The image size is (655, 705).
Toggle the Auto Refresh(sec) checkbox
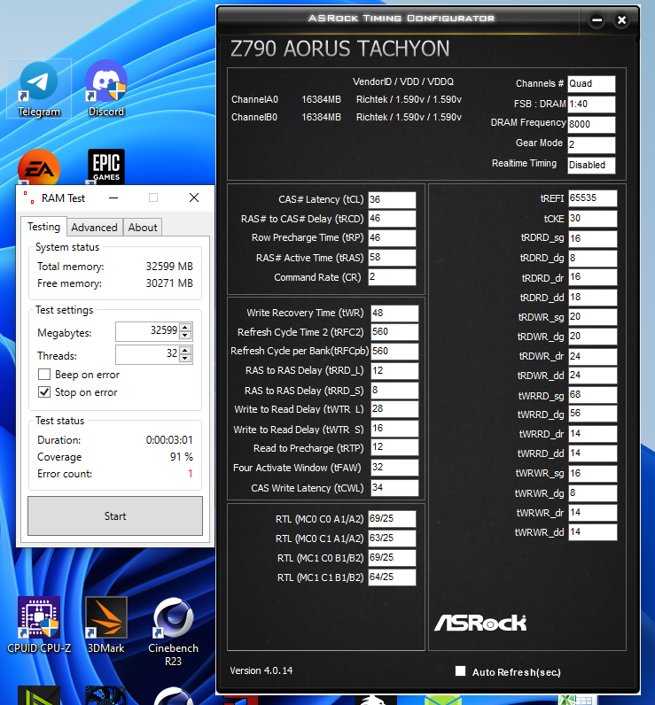pos(460,671)
